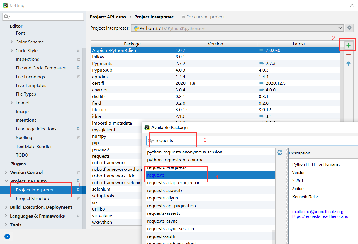This screenshot has width=358, height=244.
Task: Click the reload packages list icon
Action: click(x=280, y=152)
